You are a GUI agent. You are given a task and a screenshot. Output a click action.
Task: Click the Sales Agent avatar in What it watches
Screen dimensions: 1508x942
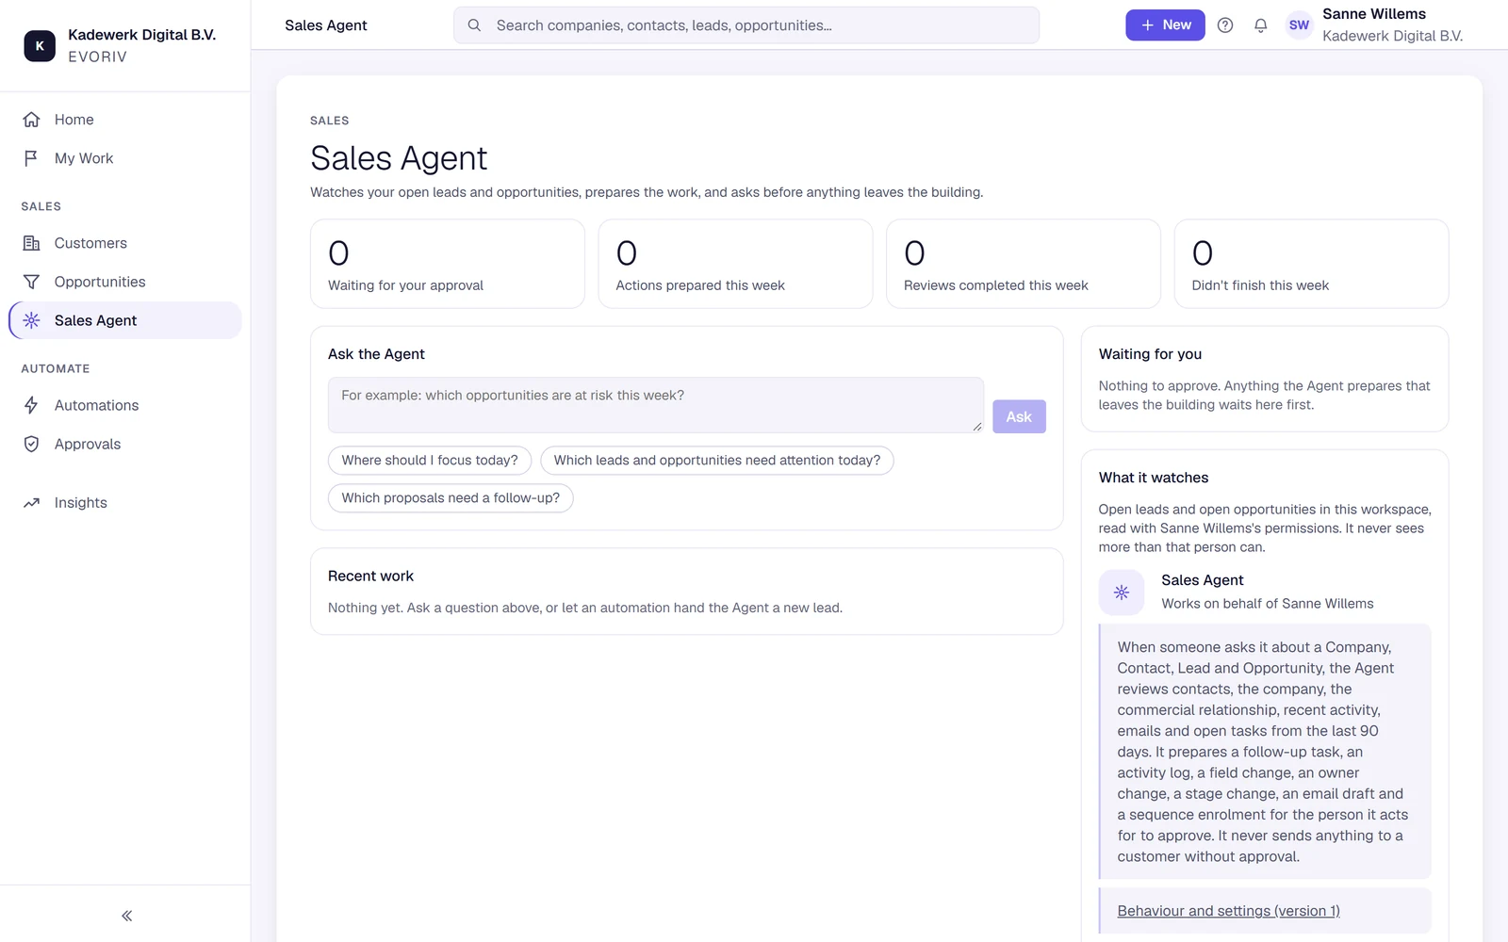pos(1122,593)
